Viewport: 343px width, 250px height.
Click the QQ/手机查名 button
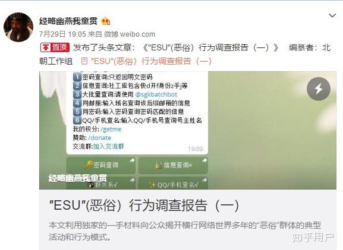pyautogui.click(x=173, y=184)
